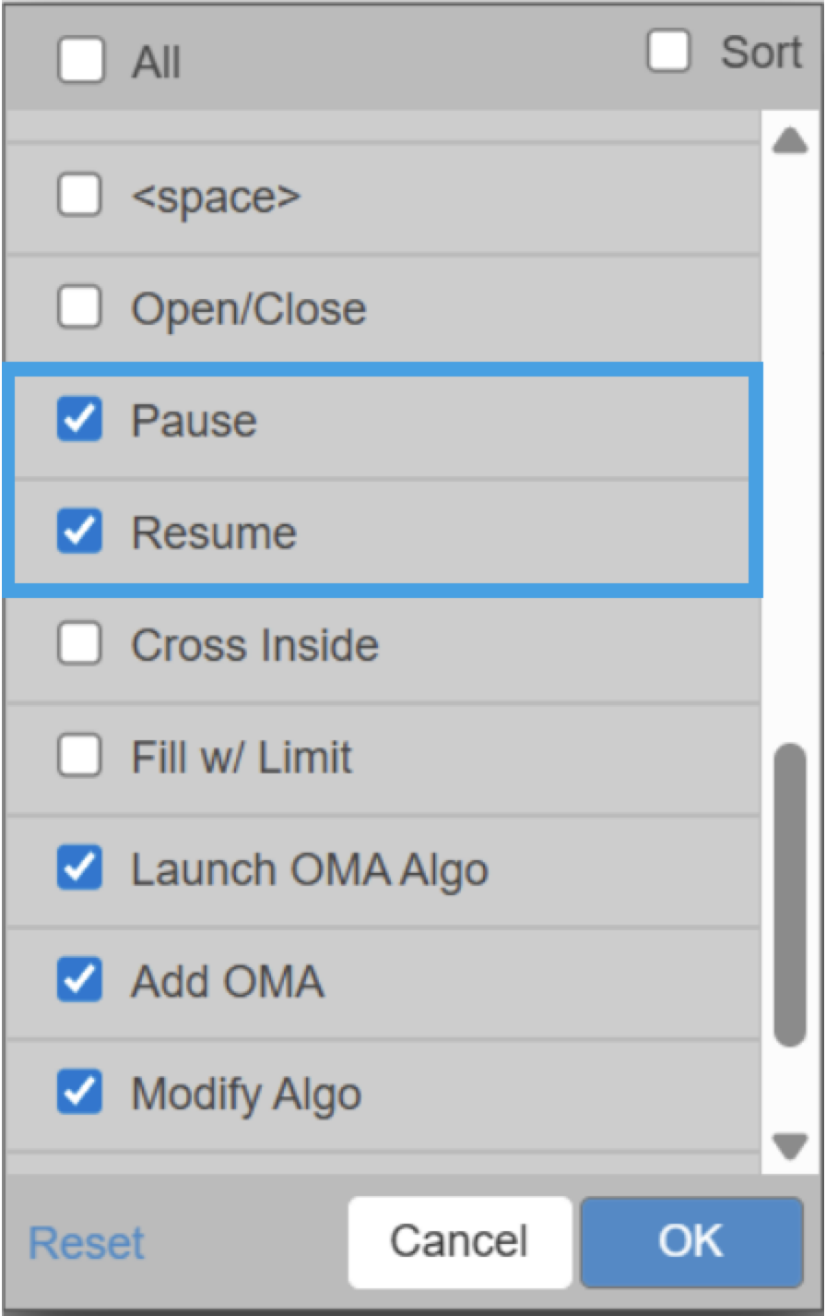The width and height of the screenshot is (826, 1316).
Task: Enable the Open/Close checkbox
Action: tap(79, 308)
